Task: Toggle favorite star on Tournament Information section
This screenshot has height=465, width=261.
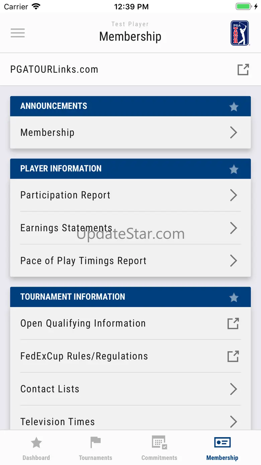Action: (234, 297)
